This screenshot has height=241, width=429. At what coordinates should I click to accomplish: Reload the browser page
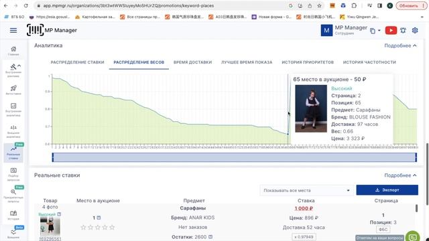click(25, 5)
